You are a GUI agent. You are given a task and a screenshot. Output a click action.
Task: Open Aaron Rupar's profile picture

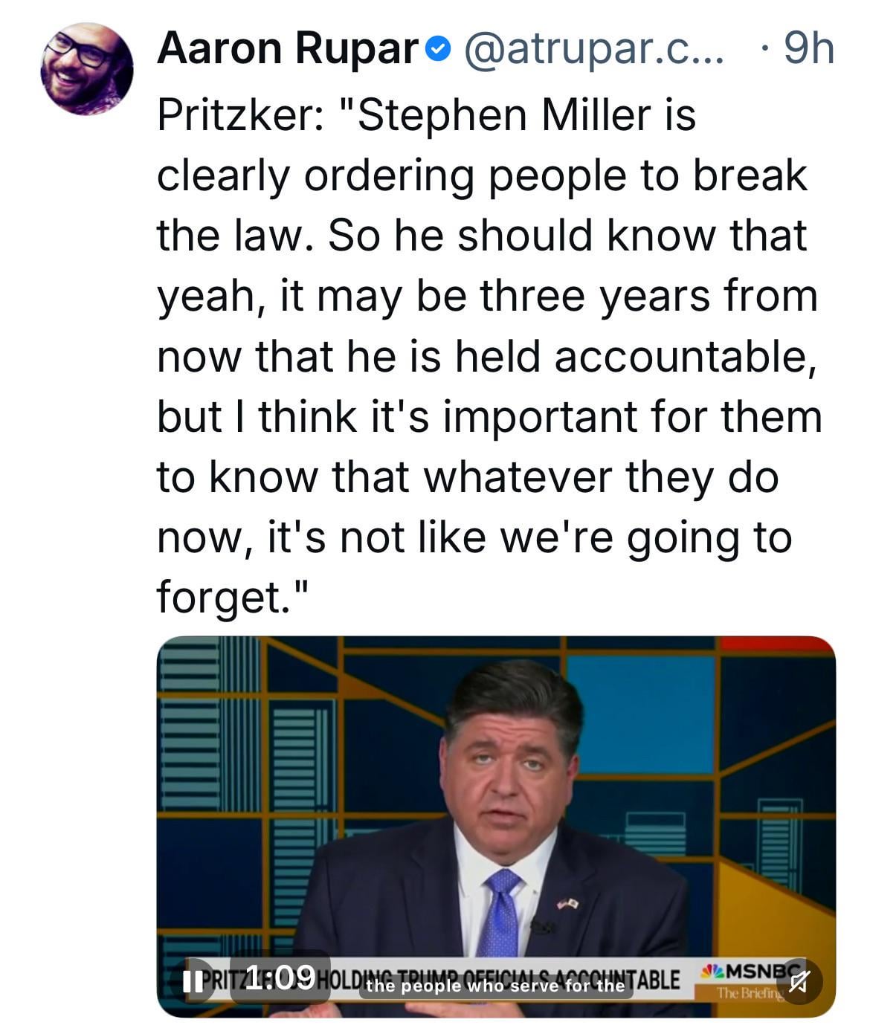pos(87,69)
